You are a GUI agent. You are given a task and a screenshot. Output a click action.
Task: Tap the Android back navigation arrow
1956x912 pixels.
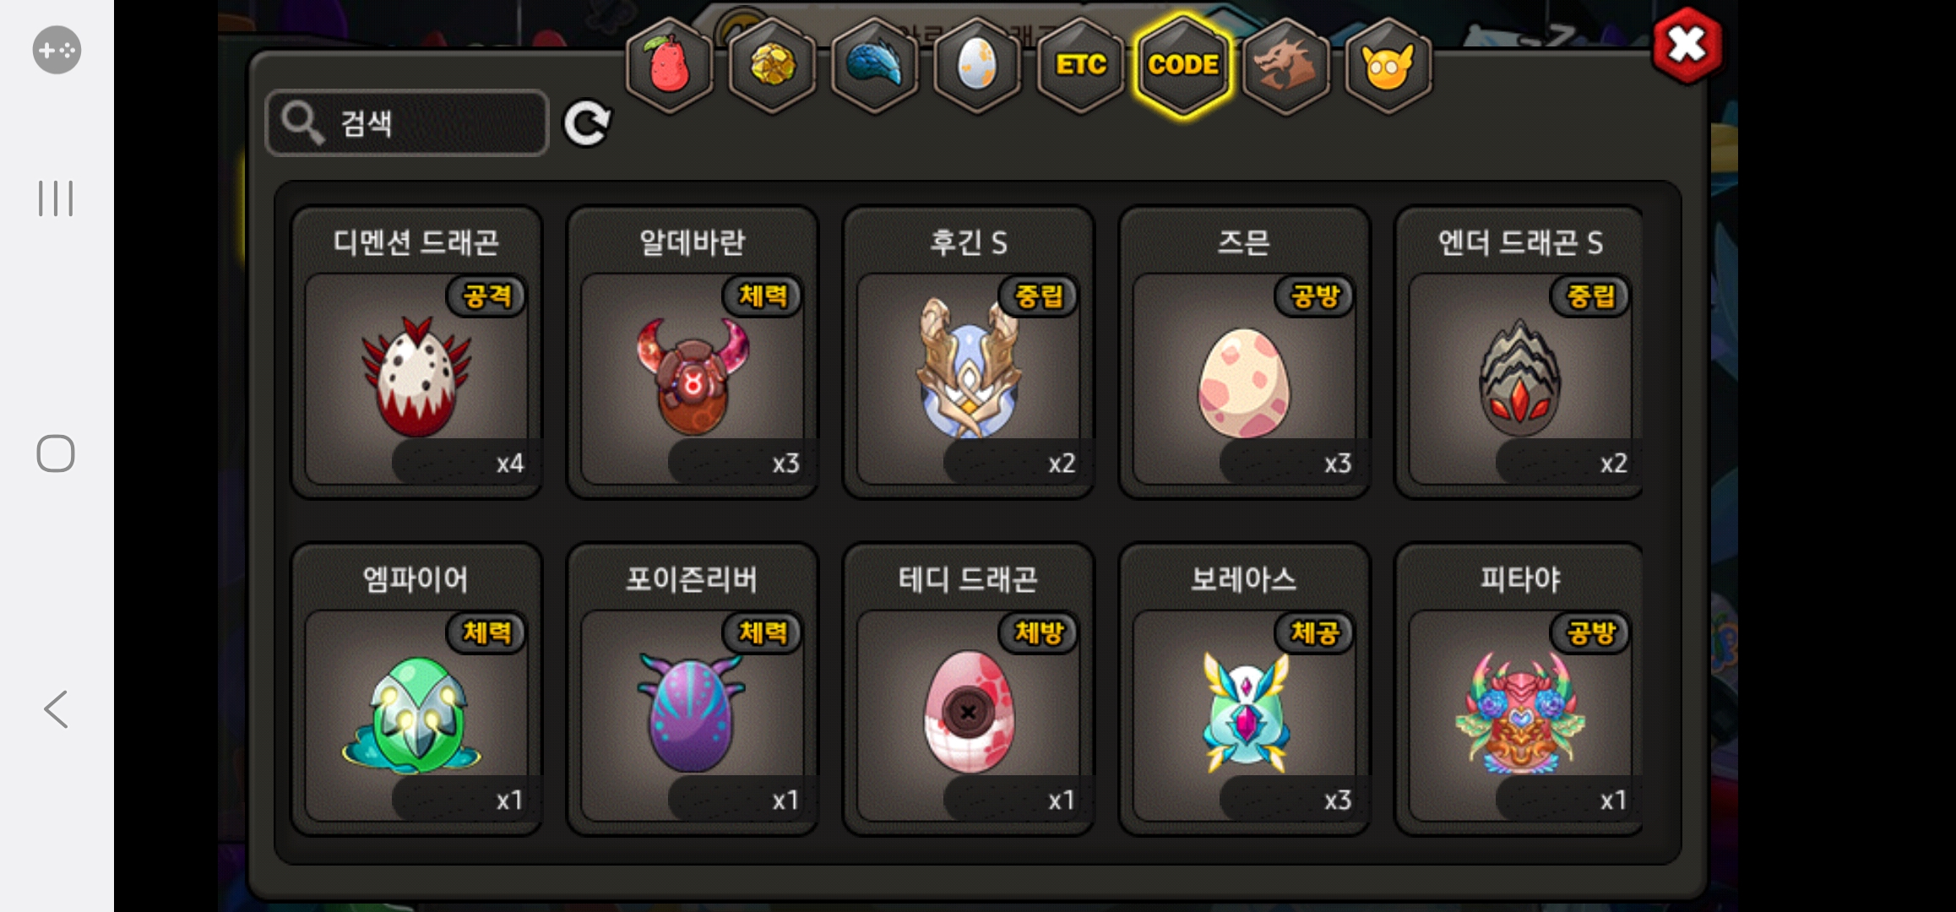pos(56,709)
